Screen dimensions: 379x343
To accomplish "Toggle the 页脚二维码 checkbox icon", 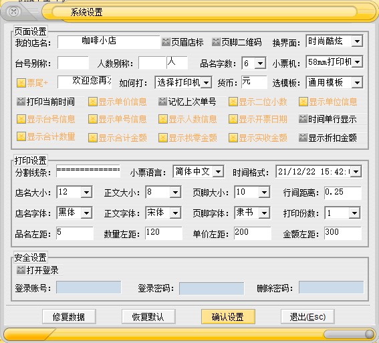I will pyautogui.click(x=216, y=42).
